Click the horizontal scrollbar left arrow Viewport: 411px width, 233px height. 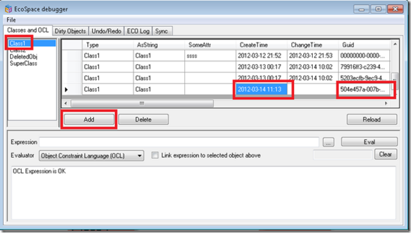click(66, 103)
